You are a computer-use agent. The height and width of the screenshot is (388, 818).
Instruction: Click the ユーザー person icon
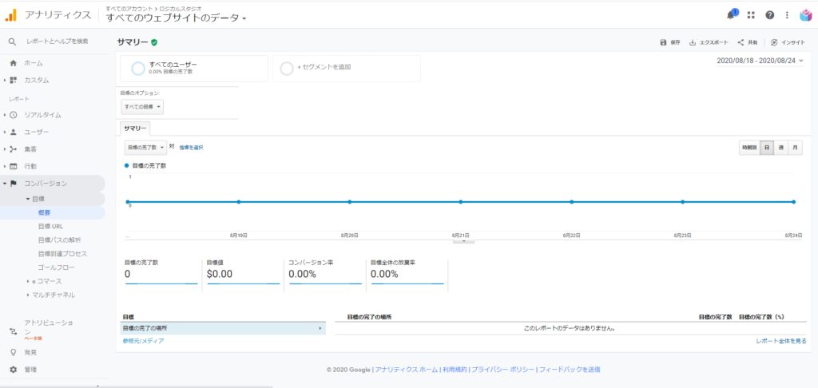[x=14, y=132]
